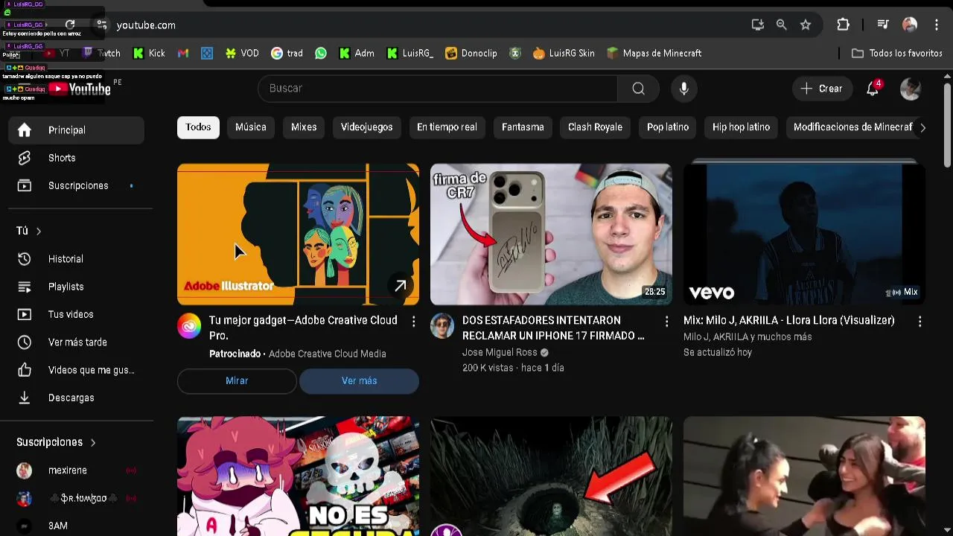Open mexirene channel subscription

[77, 470]
